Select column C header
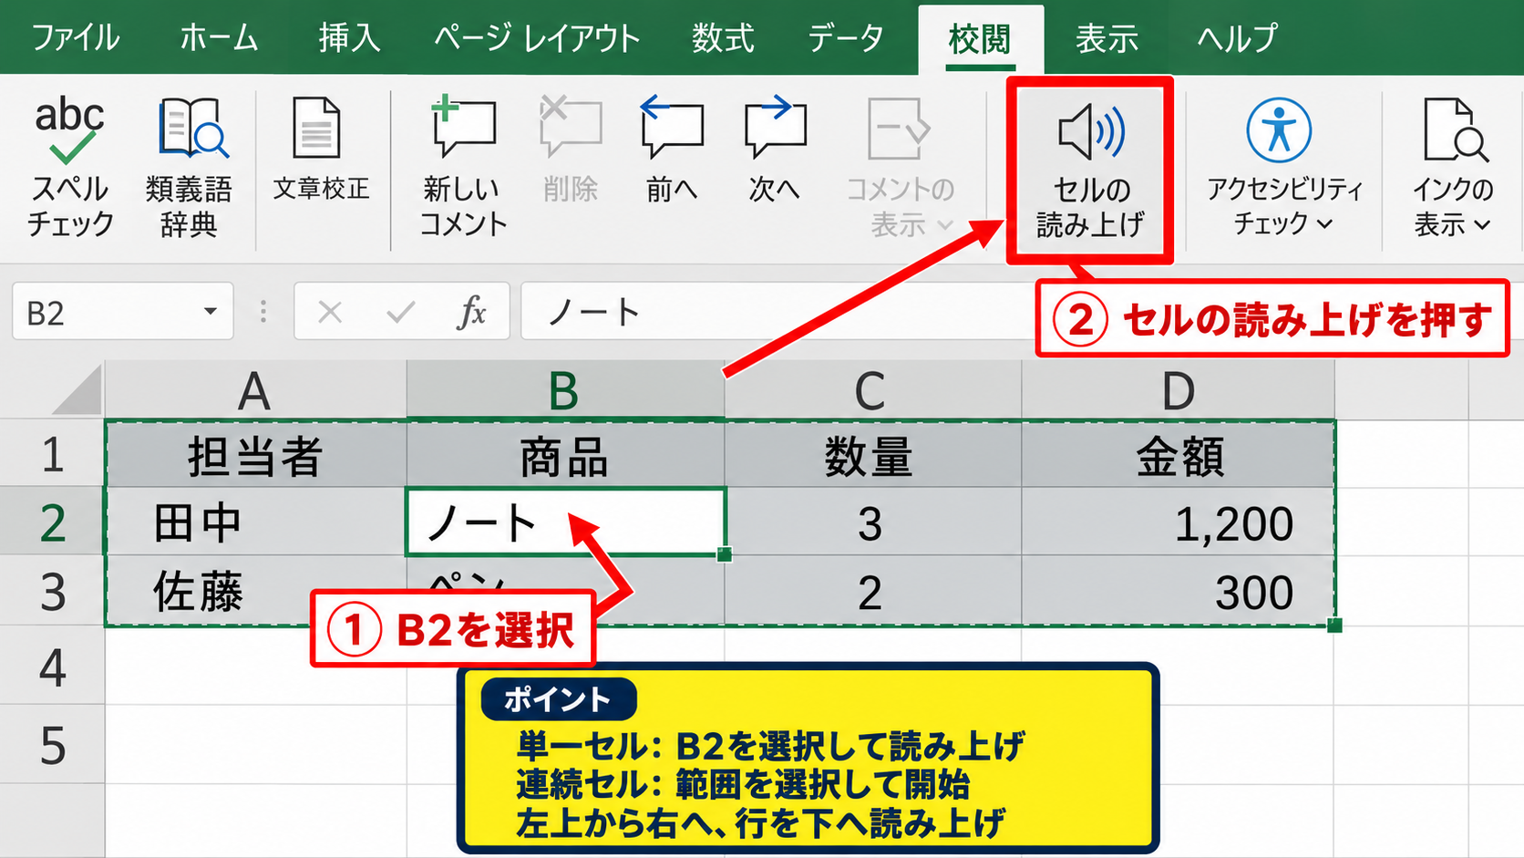Viewport: 1524px width, 858px height. 872,390
